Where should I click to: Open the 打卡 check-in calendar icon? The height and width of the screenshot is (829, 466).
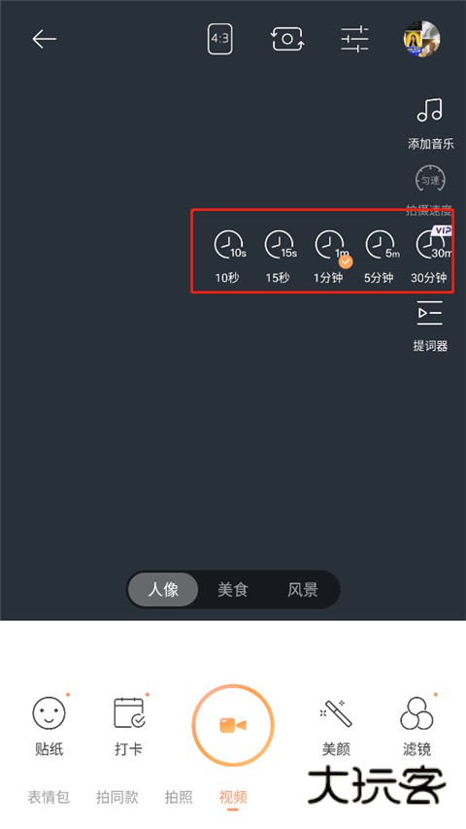click(129, 712)
